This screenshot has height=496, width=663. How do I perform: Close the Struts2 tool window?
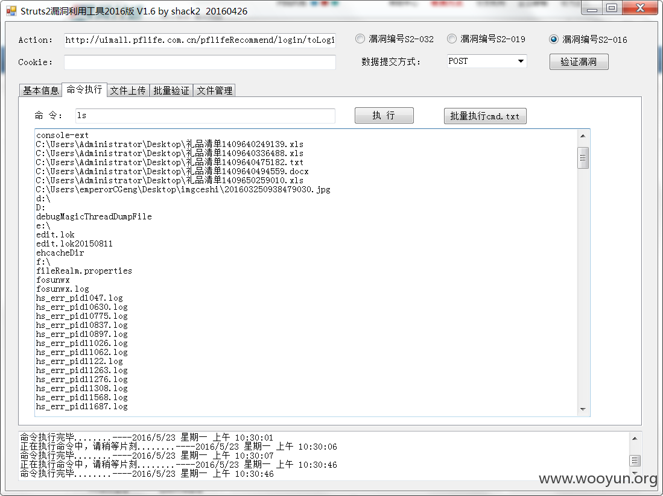click(640, 8)
